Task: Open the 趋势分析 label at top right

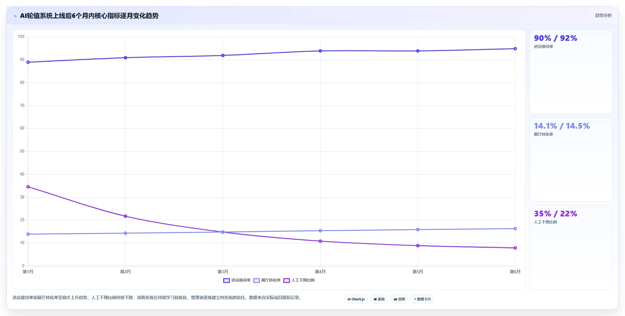Action: pyautogui.click(x=603, y=15)
